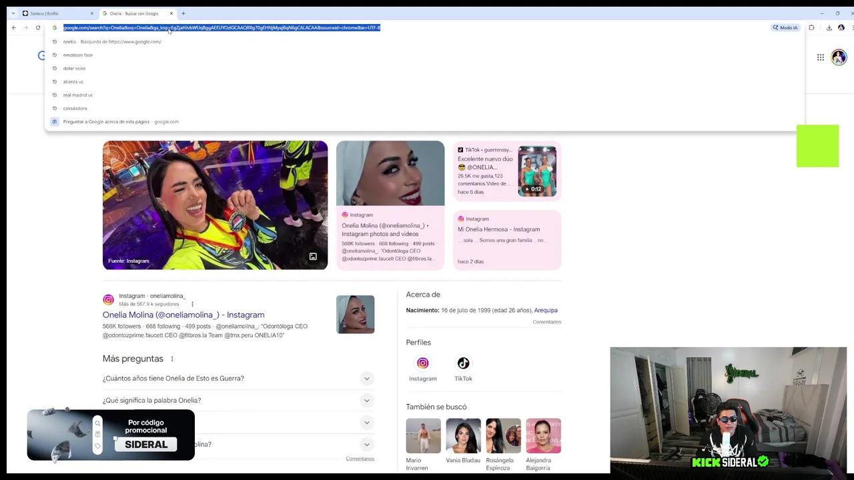
Task: Open the Google account avatar on page
Action: click(839, 57)
